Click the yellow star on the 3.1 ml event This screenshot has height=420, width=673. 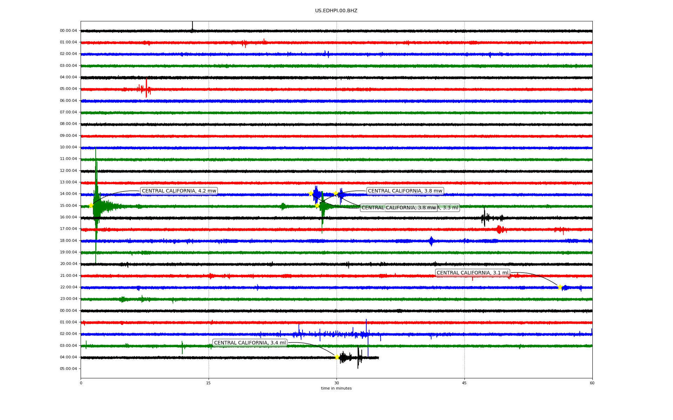[560, 287]
